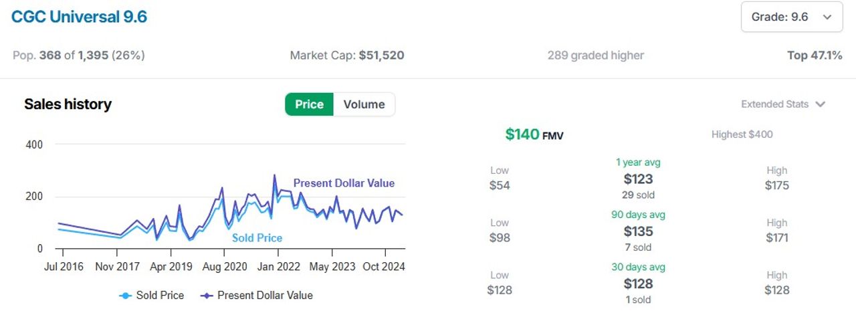Screen dimensions: 856x323
Task: Open the CGC Universal 9.6 heading link
Action: [79, 17]
